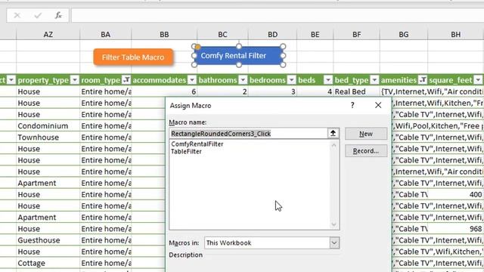Click the Cottage cell
The height and width of the screenshot is (272, 484).
(x=48, y=263)
